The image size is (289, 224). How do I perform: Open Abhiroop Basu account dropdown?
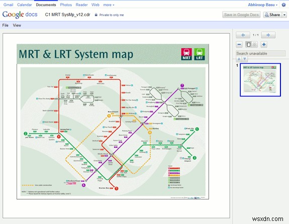click(262, 5)
